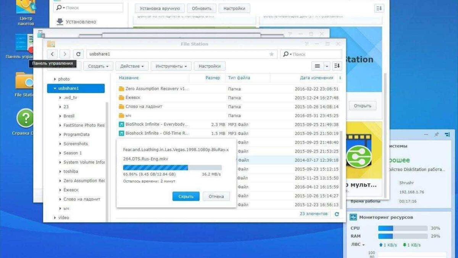Viewport: 458px width, 258px height.
Task: Expand the video folder in the tree
Action: [55, 217]
